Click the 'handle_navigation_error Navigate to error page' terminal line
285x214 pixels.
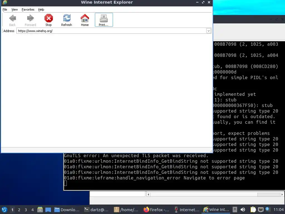click(154, 178)
